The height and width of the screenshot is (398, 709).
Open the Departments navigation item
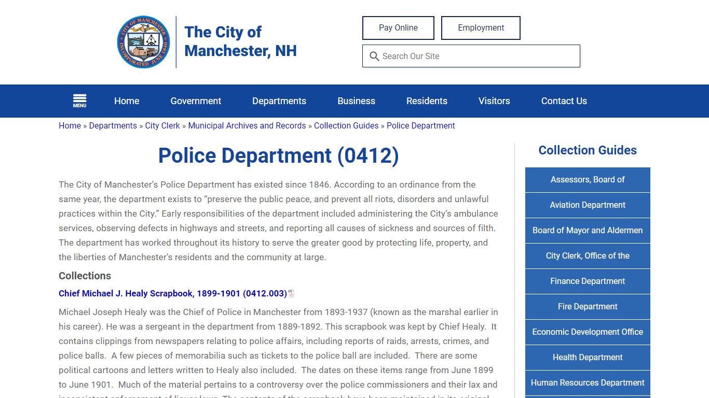pyautogui.click(x=279, y=101)
